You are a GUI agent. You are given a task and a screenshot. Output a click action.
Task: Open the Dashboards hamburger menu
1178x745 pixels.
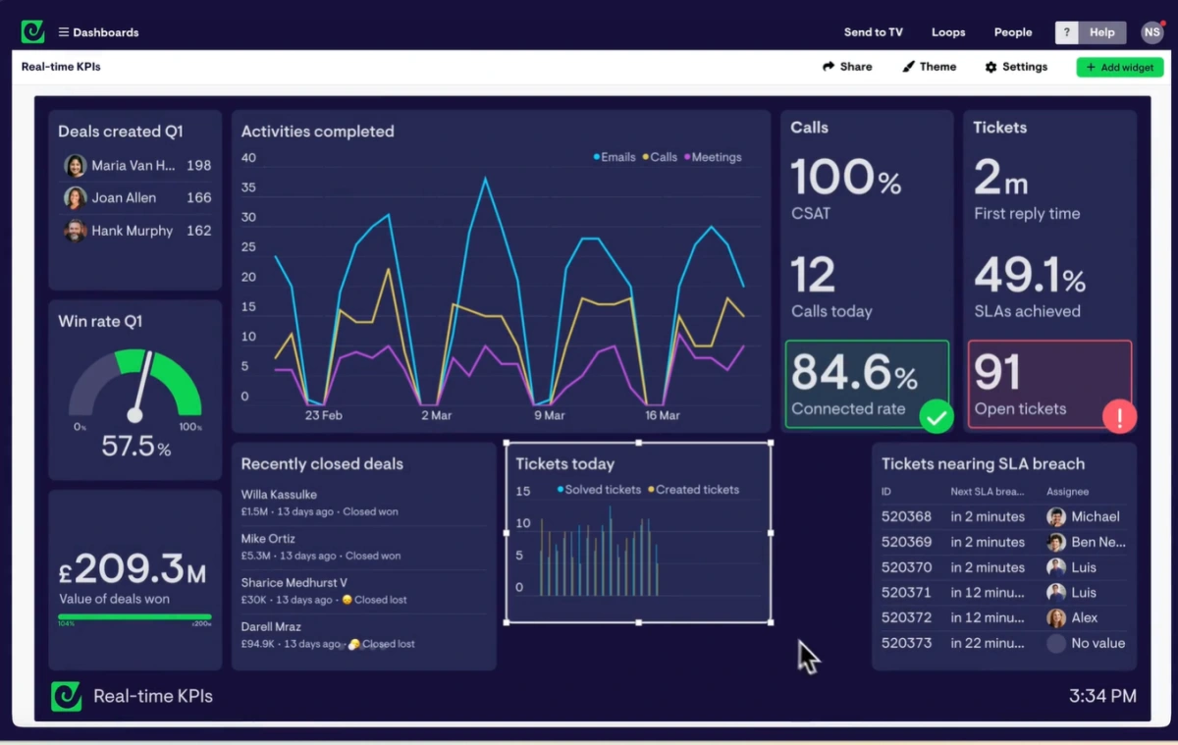pyautogui.click(x=98, y=32)
